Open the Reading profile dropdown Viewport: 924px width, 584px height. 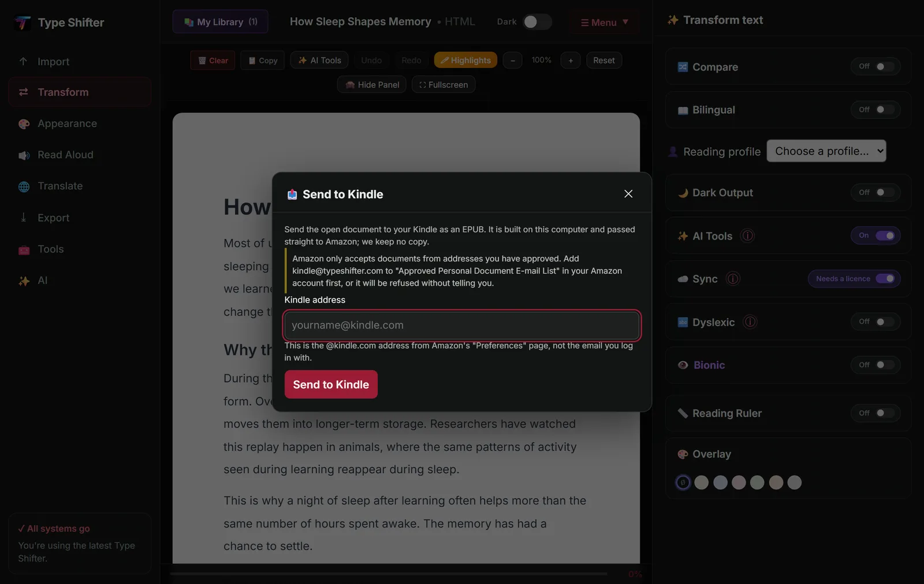click(x=826, y=151)
